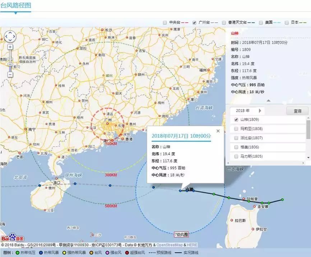Click the 广州 city marker
This screenshot has width=311, height=257.
pos(107,124)
